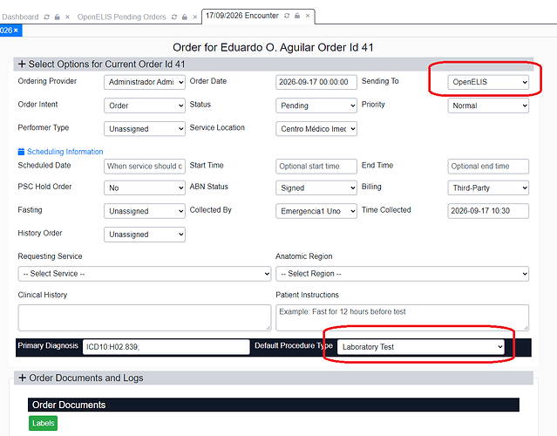Edit the Time Collected field

coord(488,211)
